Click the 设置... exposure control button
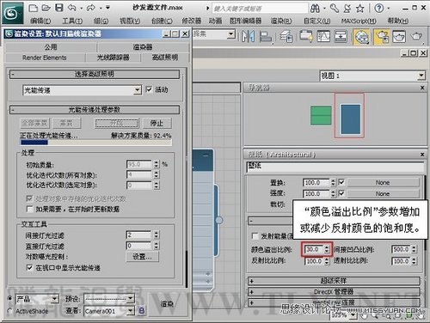The width and height of the screenshot is (430, 323). tap(142, 257)
